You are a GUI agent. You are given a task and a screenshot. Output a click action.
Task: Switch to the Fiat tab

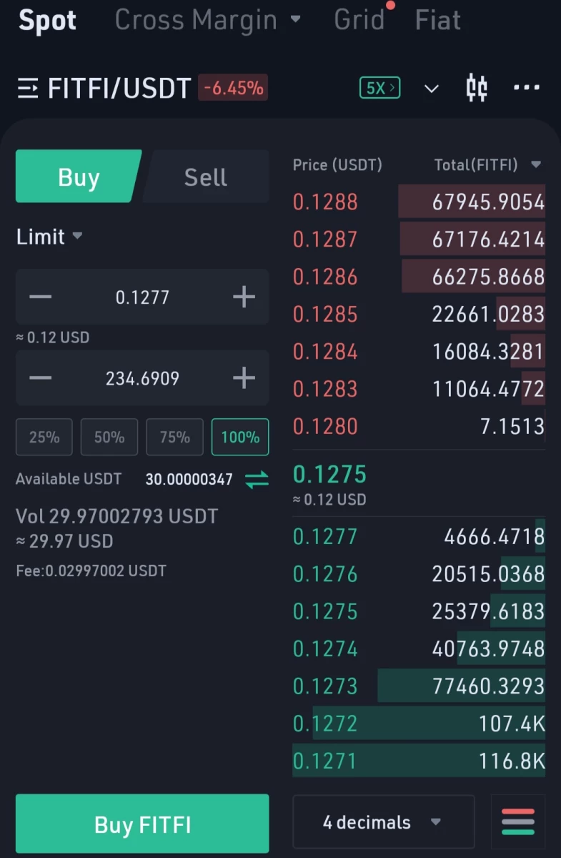pos(438,20)
